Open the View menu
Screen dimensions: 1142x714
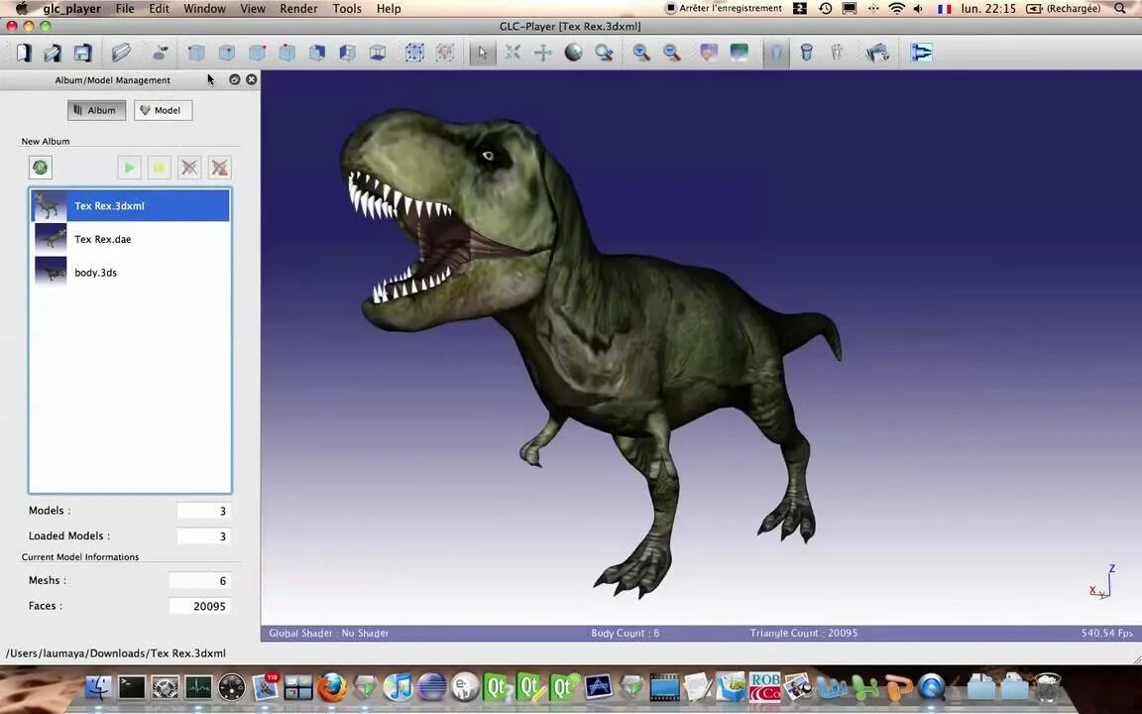(x=253, y=9)
